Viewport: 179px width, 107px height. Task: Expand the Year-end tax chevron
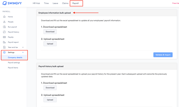point(23,47)
